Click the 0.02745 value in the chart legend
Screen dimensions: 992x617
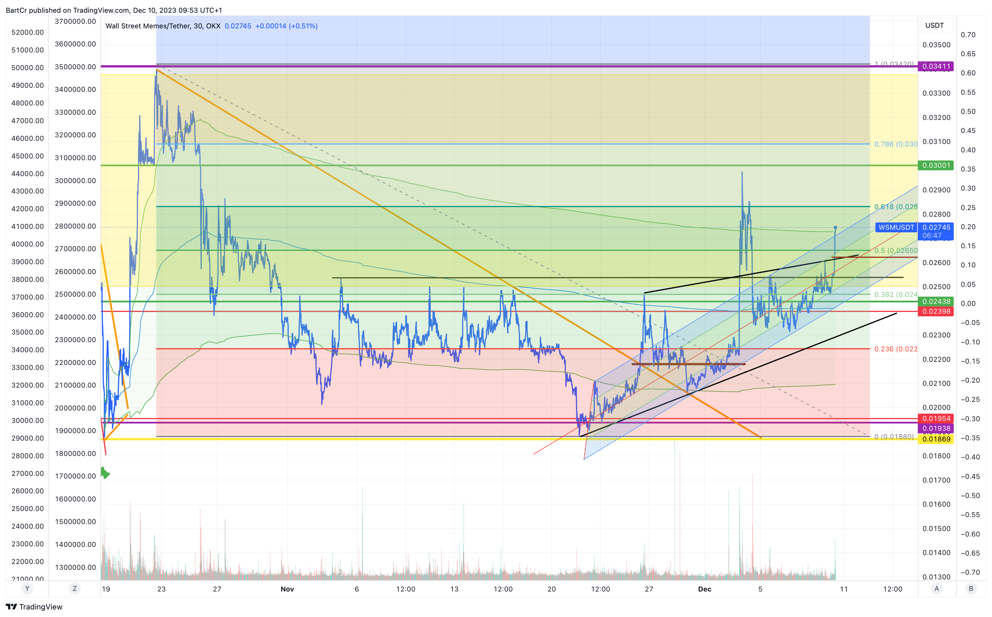tap(238, 26)
